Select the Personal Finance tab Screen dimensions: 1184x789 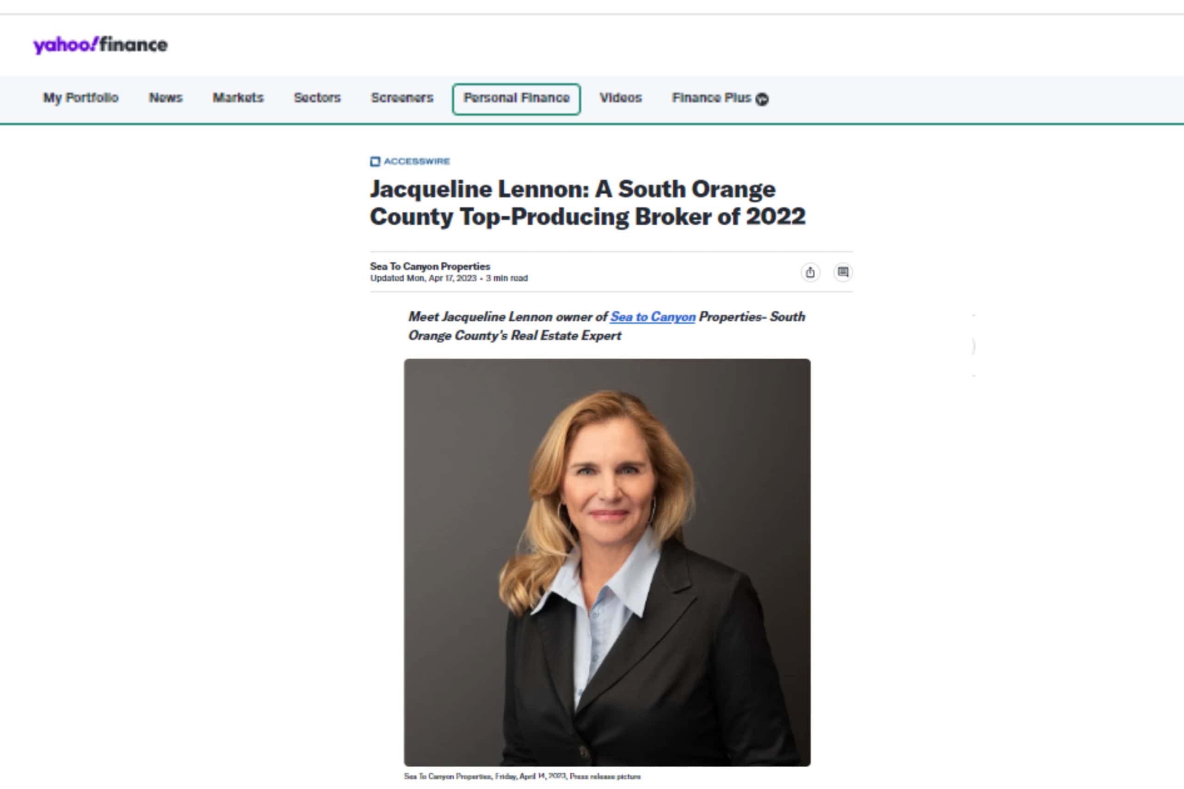517,99
